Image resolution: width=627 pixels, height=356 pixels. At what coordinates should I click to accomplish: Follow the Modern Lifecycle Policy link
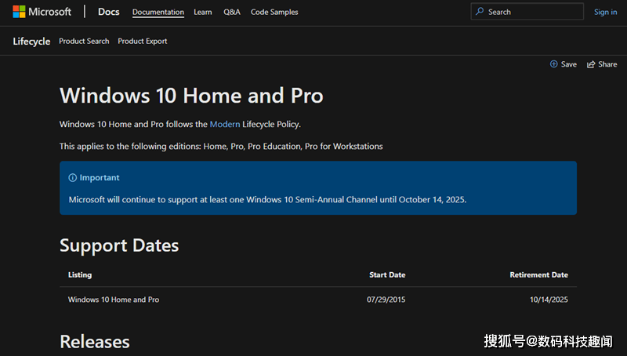tap(225, 124)
